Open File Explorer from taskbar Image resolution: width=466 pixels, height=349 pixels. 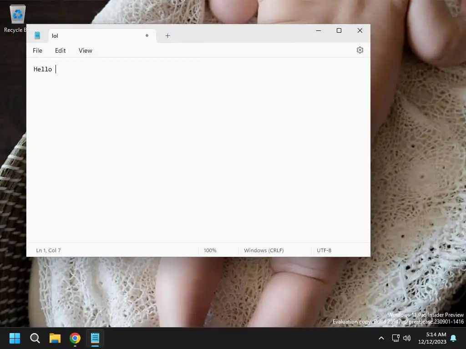click(55, 338)
